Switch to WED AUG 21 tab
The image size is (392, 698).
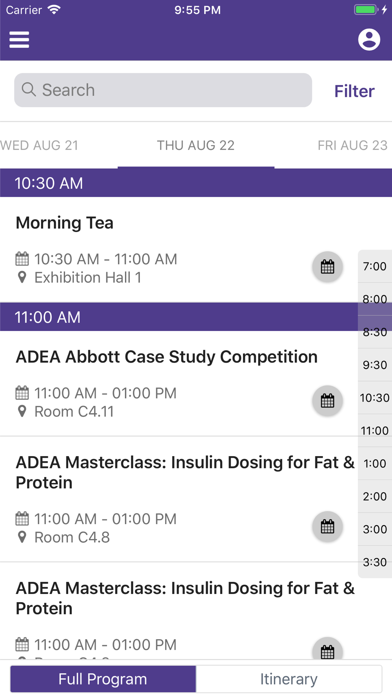pos(39,145)
